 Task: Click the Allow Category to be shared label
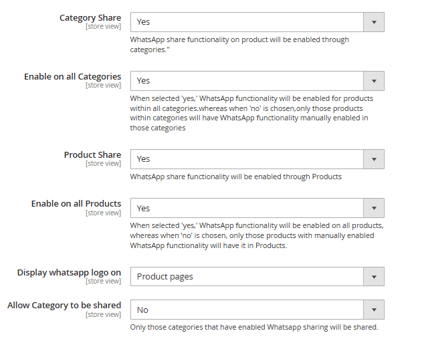[x=64, y=306]
